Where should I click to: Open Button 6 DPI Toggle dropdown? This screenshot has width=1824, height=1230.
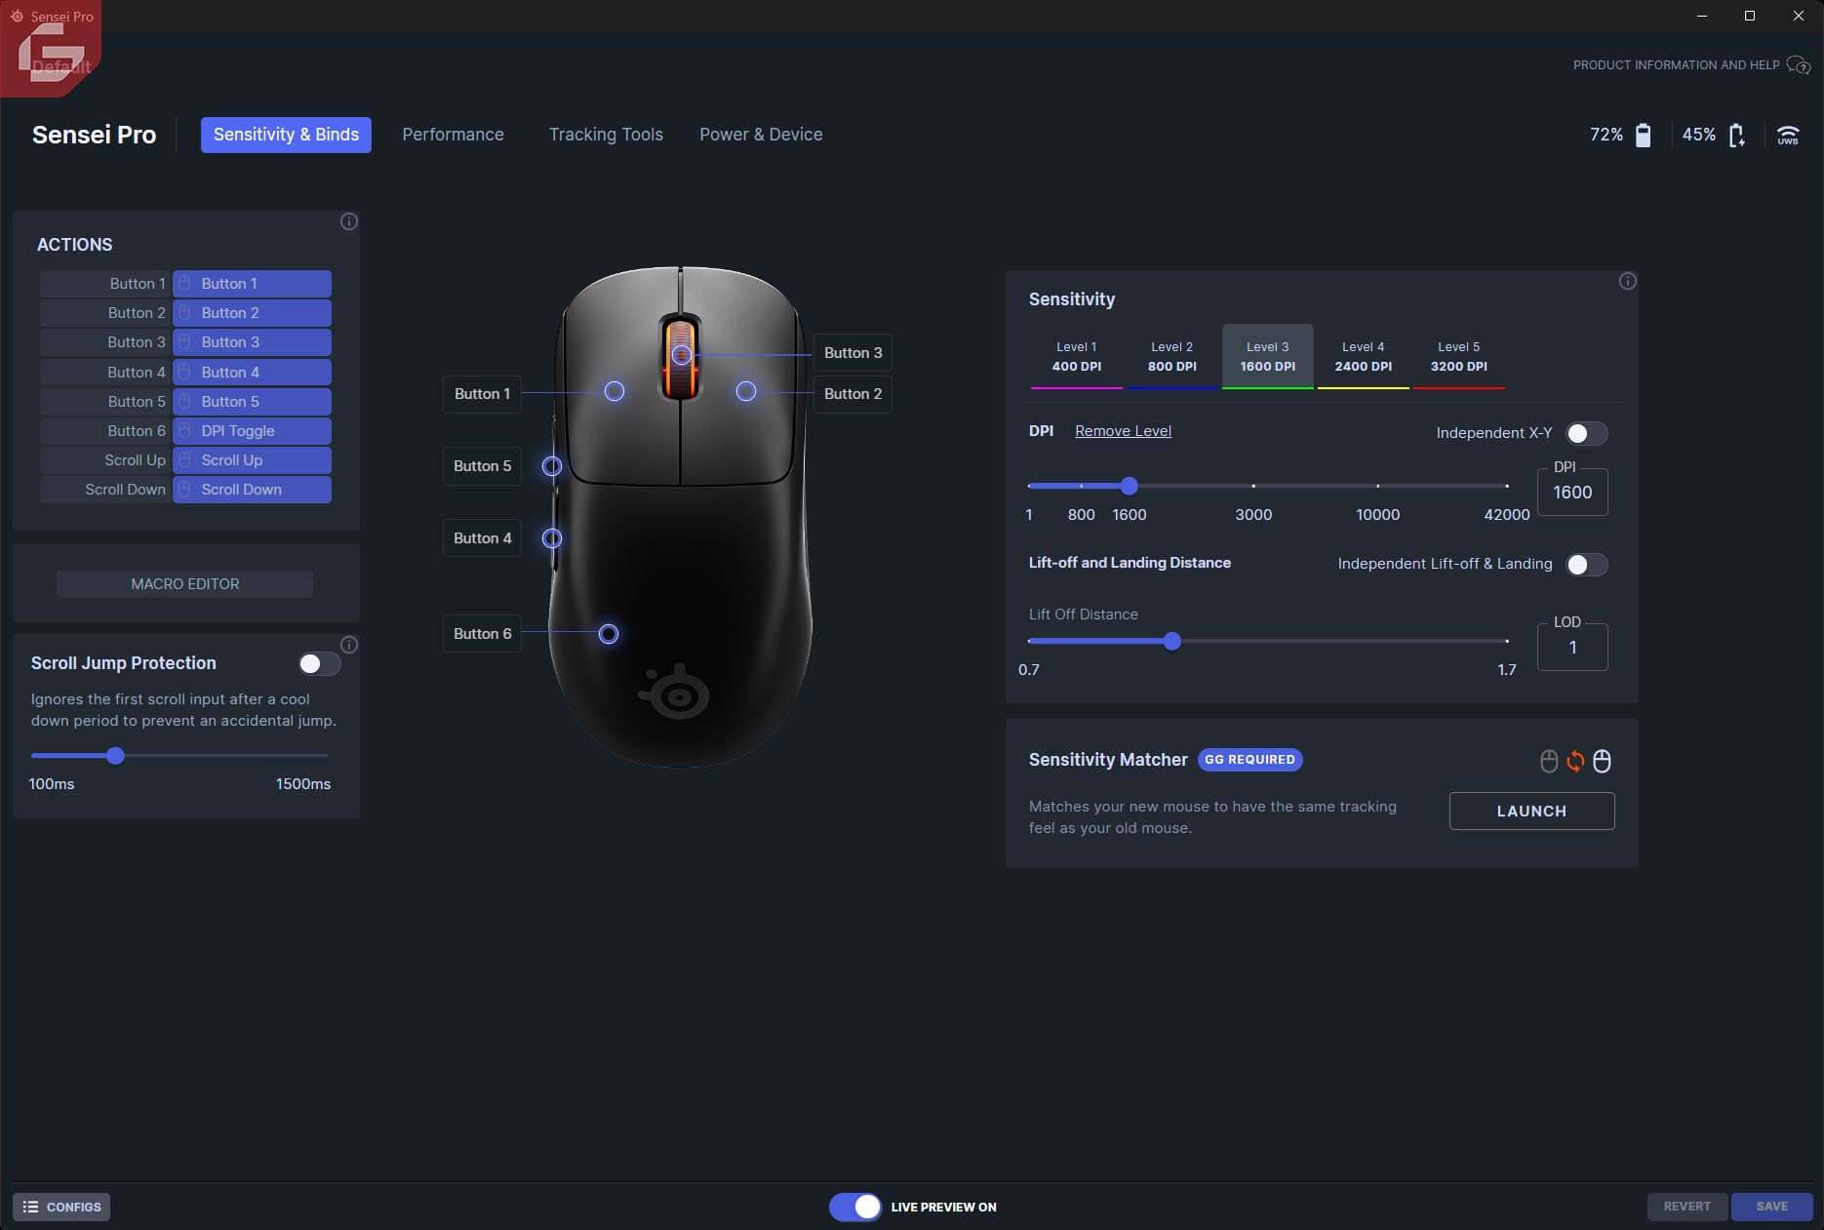(252, 431)
